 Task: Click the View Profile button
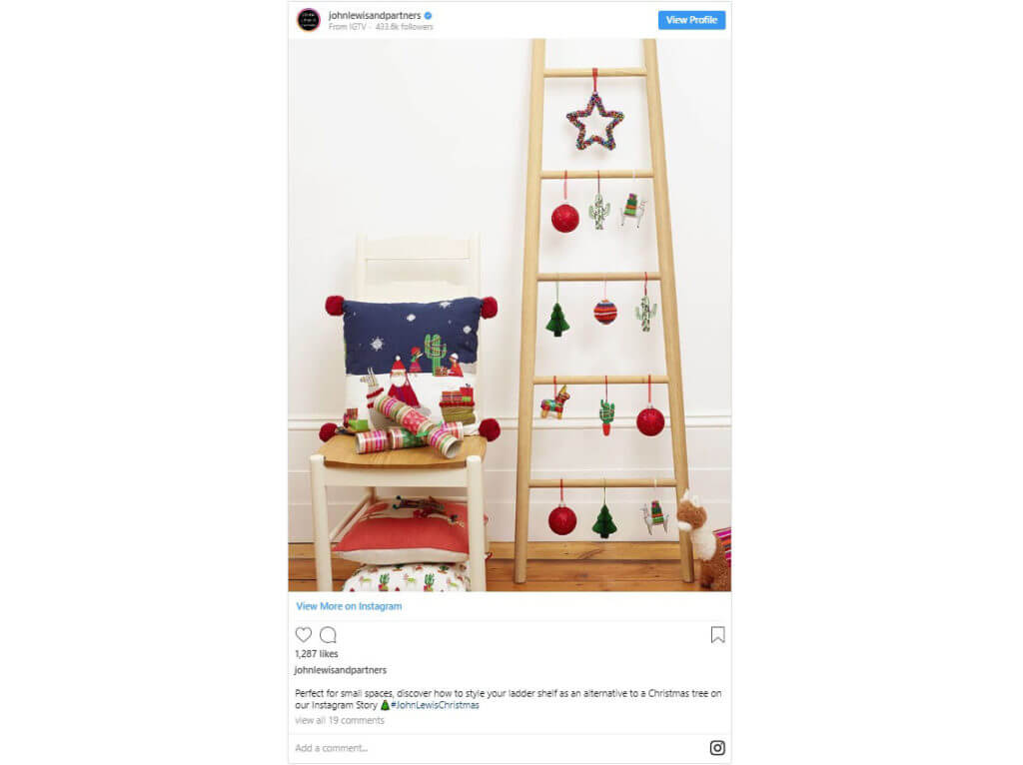[x=691, y=20]
